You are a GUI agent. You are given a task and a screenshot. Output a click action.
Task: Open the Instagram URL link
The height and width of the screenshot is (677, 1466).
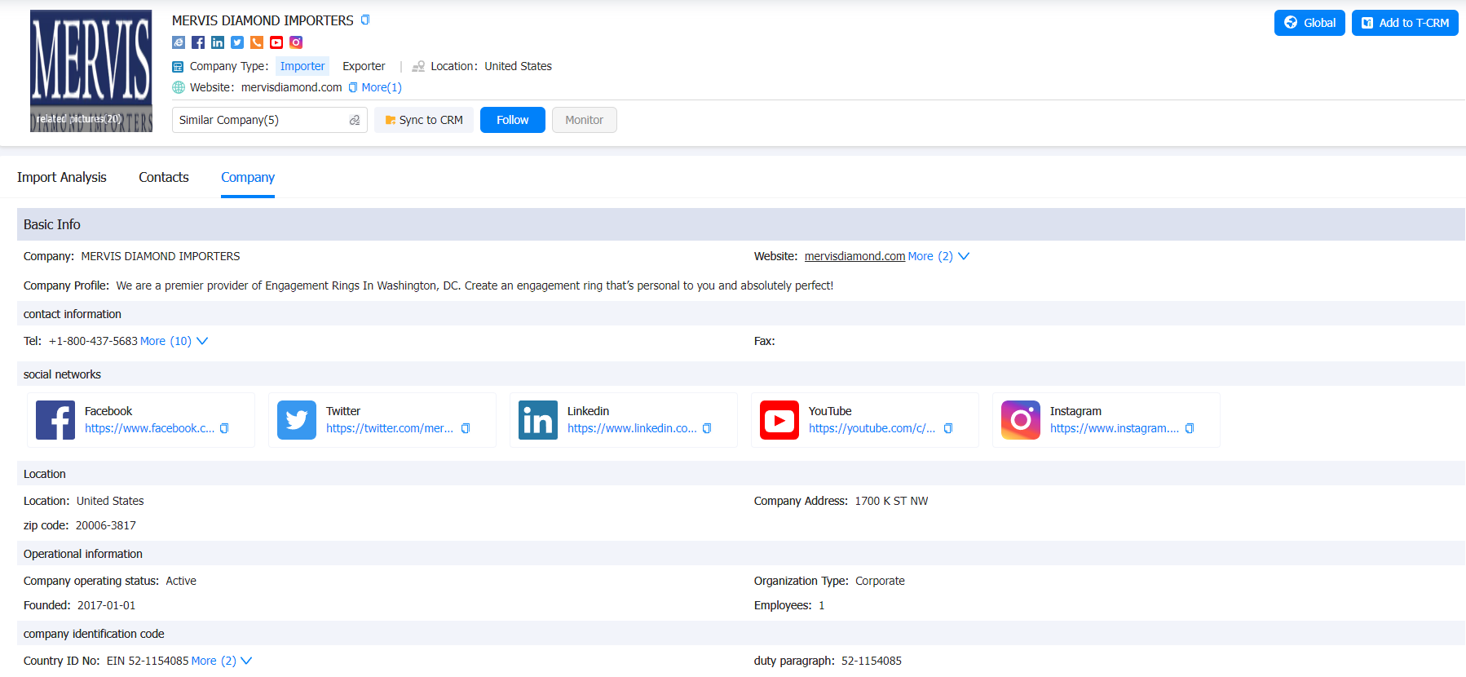pyautogui.click(x=1115, y=428)
